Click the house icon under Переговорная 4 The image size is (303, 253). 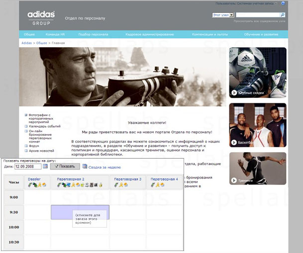pyautogui.click(x=162, y=185)
